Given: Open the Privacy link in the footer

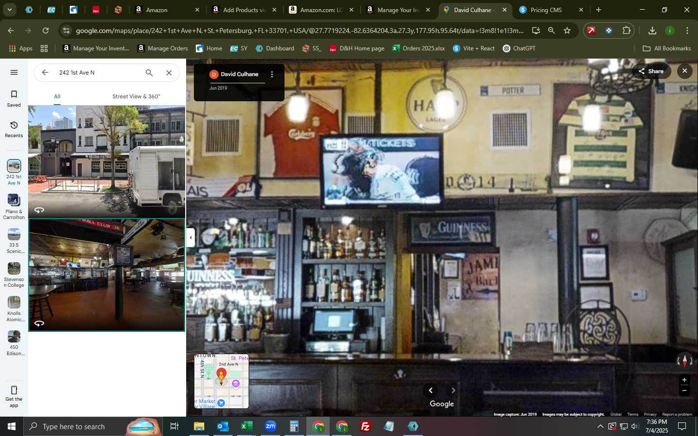Looking at the screenshot, I should (650, 414).
